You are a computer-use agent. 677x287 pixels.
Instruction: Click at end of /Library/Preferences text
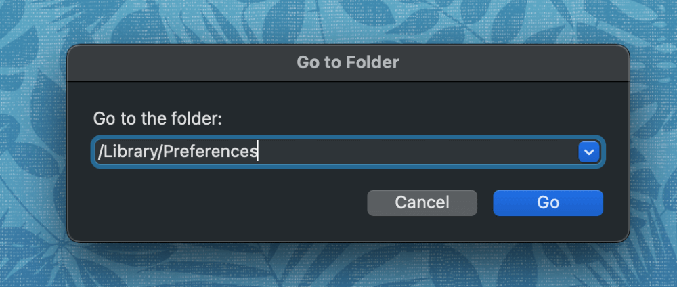[258, 152]
